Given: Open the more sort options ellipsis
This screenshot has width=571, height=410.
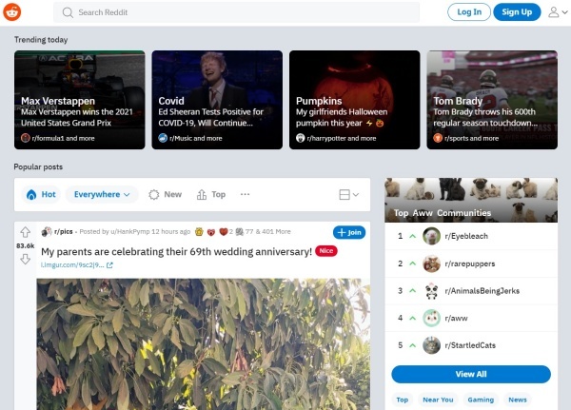Looking at the screenshot, I should click(246, 194).
